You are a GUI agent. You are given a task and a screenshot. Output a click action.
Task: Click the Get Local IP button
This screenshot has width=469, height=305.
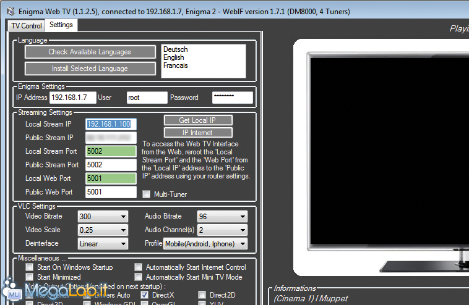coord(198,120)
